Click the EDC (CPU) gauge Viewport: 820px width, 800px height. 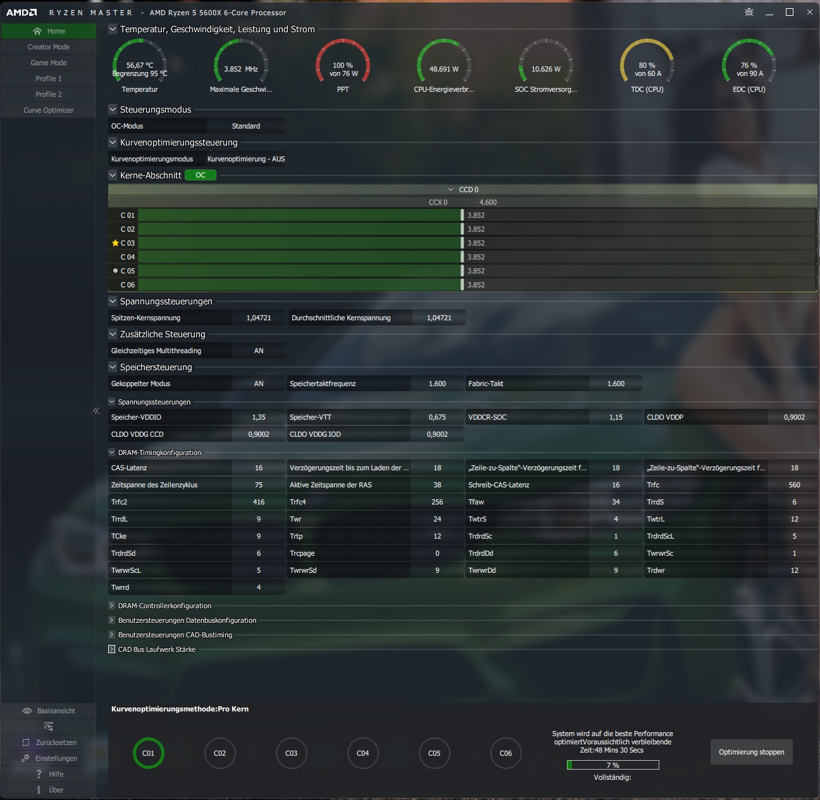749,65
